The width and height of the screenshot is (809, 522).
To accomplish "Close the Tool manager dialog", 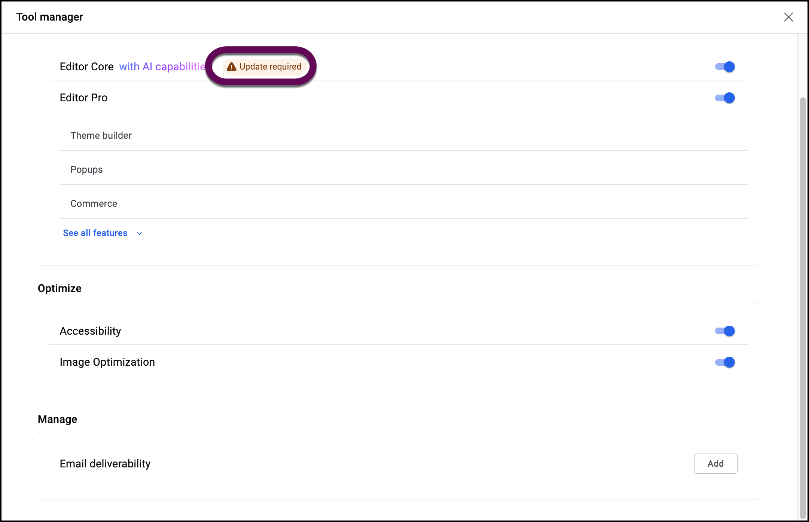I will click(788, 17).
